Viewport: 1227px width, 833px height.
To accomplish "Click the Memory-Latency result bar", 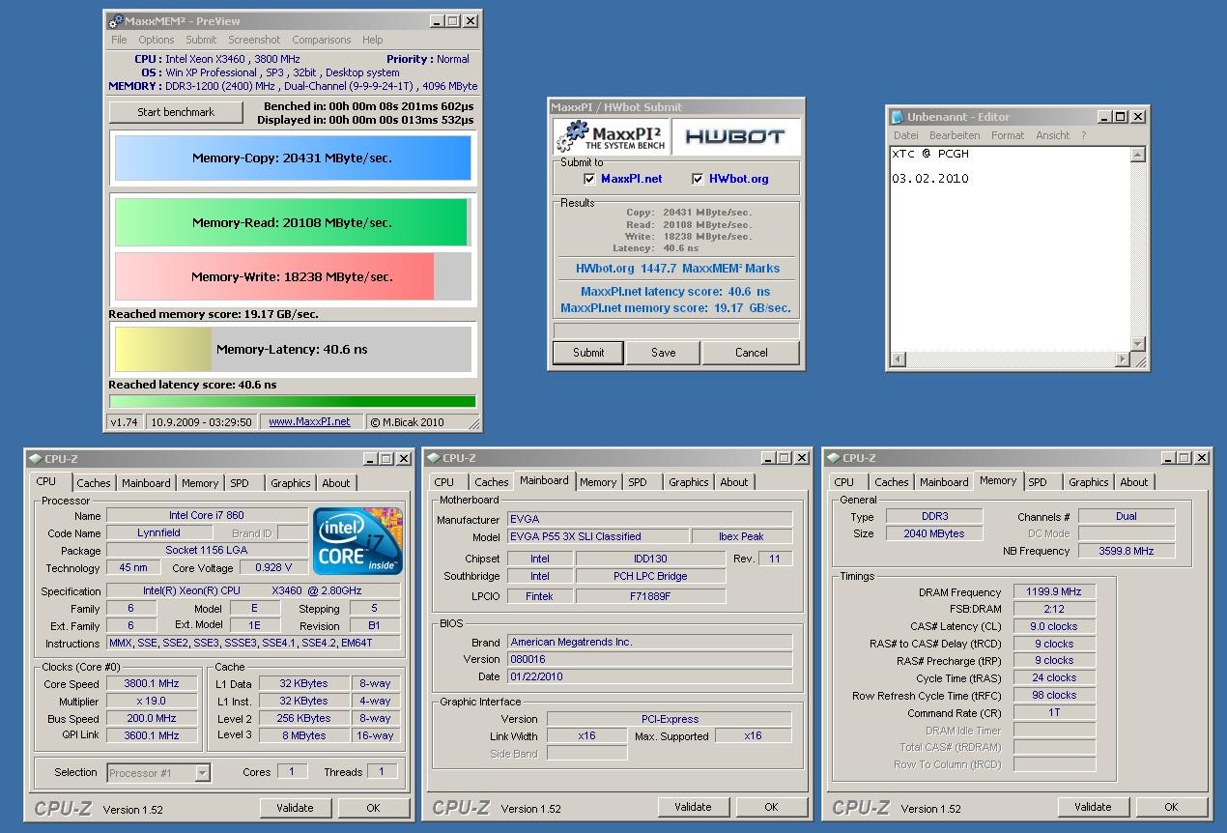I will (x=293, y=350).
